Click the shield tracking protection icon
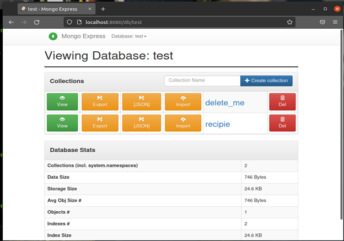Viewport: 344px width, 241px height. pyautogui.click(x=69, y=22)
